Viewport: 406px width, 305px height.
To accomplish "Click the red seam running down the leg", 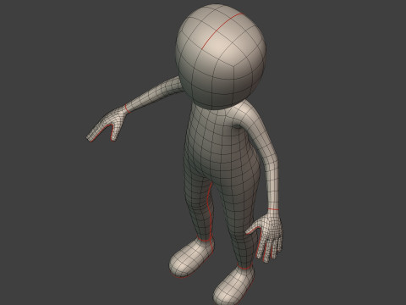I will coord(210,212).
